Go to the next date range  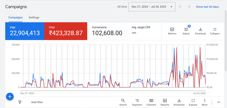[x=189, y=7]
